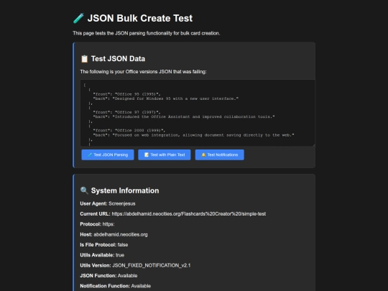The height and width of the screenshot is (291, 388).
Task: Run Test with Plain Text
Action: 165,154
